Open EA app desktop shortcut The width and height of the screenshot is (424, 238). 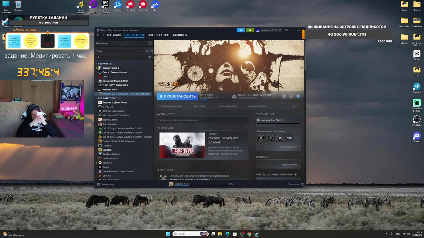(x=155, y=6)
